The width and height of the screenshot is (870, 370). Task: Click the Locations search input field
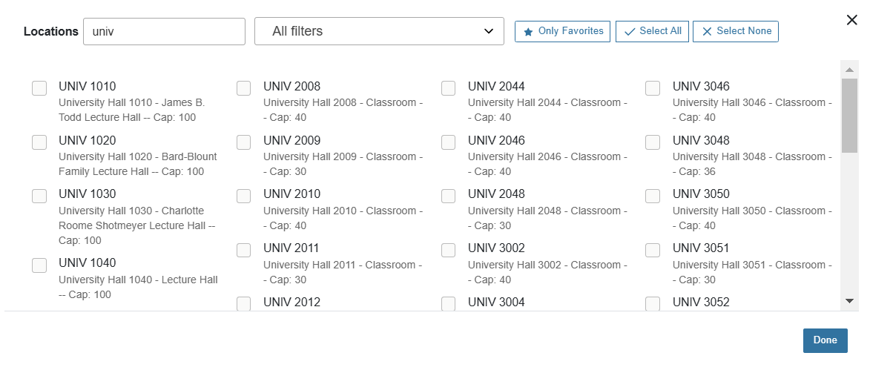[x=164, y=31]
